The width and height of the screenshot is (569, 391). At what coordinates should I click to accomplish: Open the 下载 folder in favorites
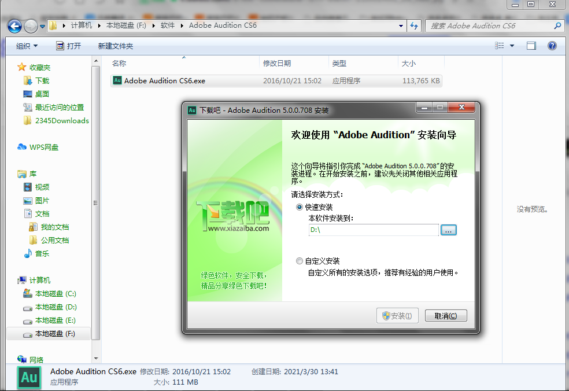coord(36,80)
